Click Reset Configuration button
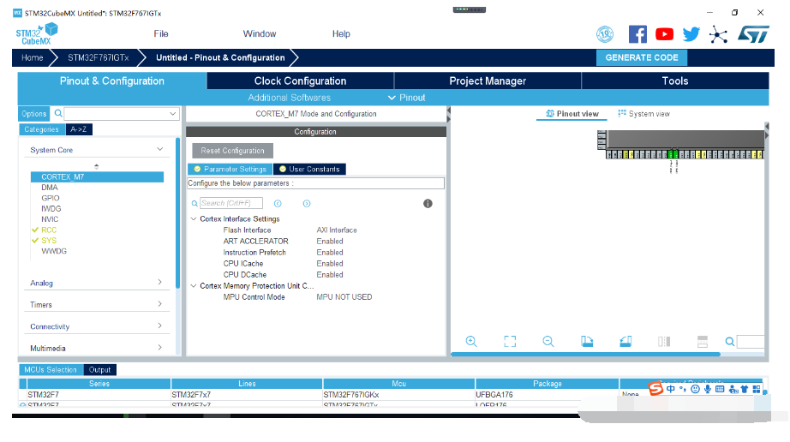This screenshot has width=790, height=442. coord(233,151)
